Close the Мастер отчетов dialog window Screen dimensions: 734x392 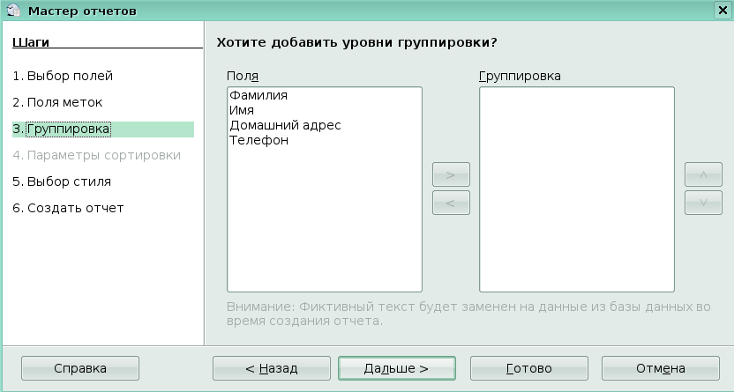coord(722,11)
